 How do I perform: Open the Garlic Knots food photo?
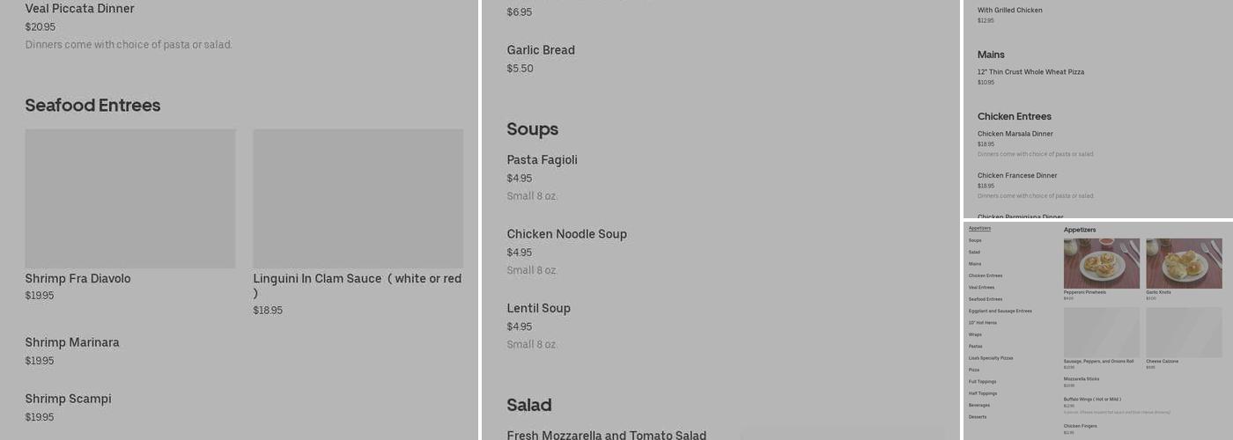pos(1184,263)
